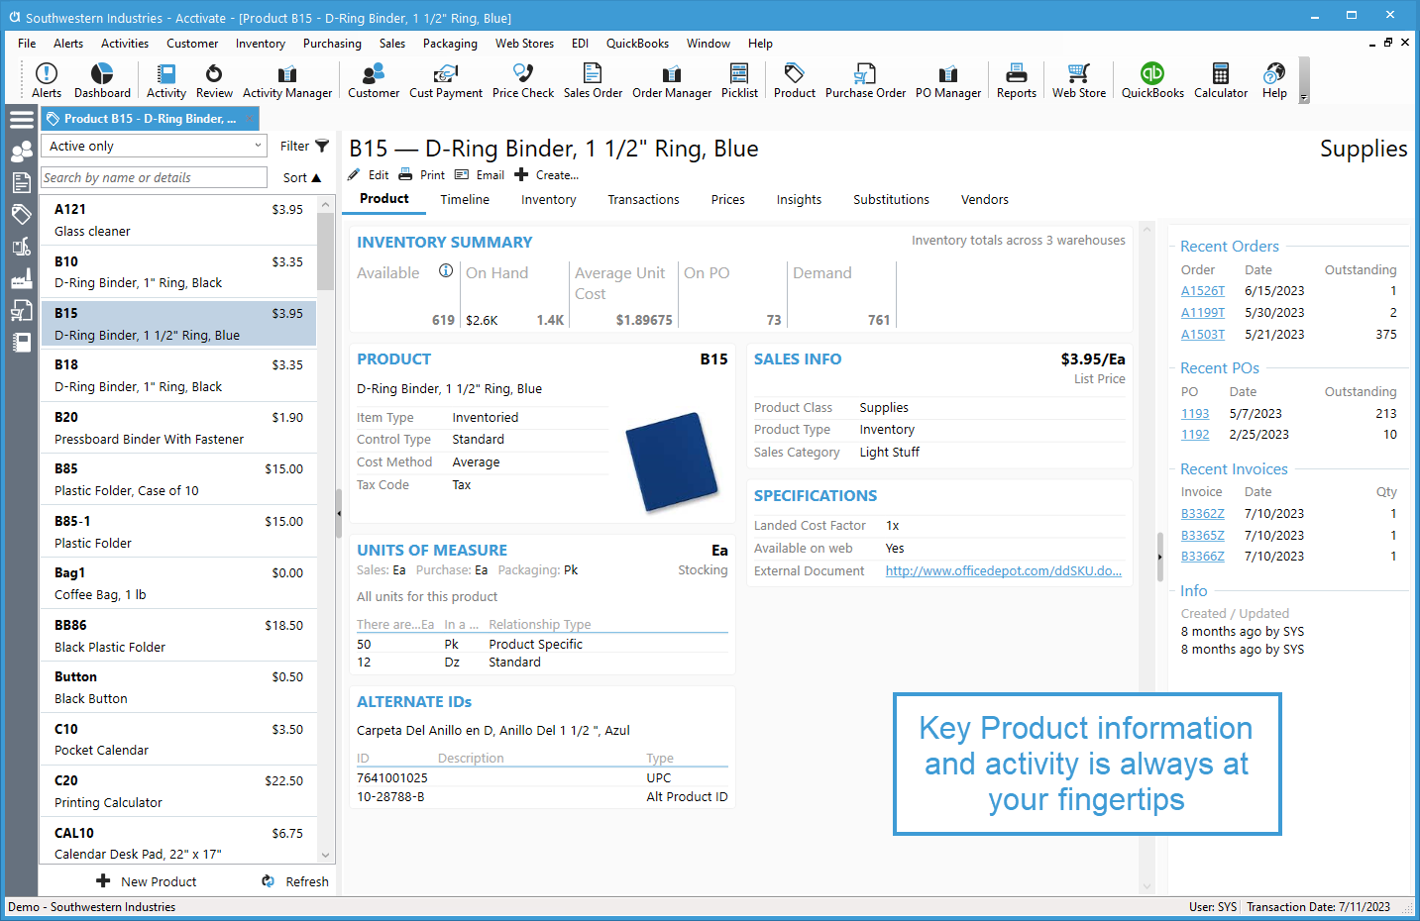Open the Alerts panel from the toolbar
Screen dimensions: 1420x921
[46, 79]
